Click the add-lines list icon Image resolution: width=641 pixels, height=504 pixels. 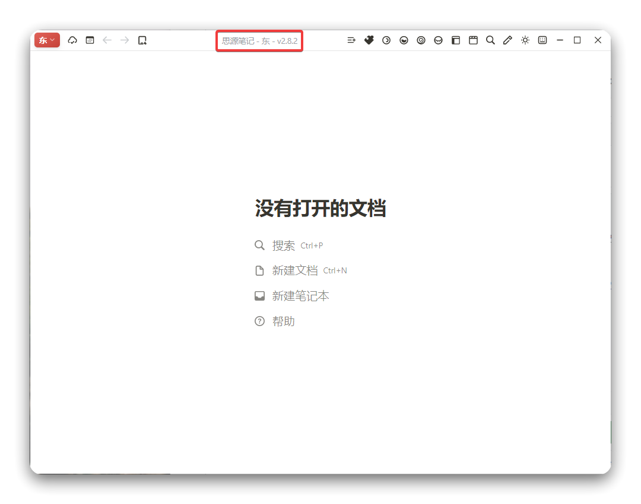(351, 40)
